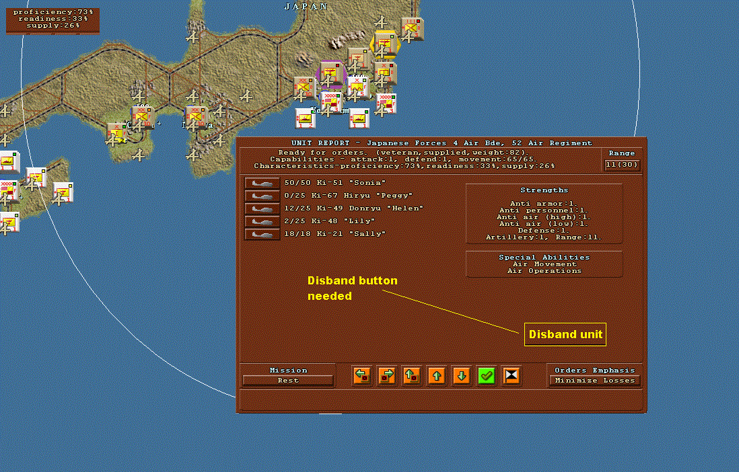Go to previous unit with left-arrow icon

[x=362, y=375]
